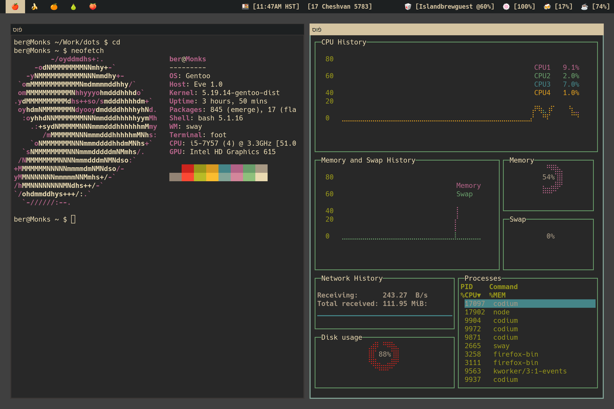Click the Total received 111.95 MiB line

point(372,304)
